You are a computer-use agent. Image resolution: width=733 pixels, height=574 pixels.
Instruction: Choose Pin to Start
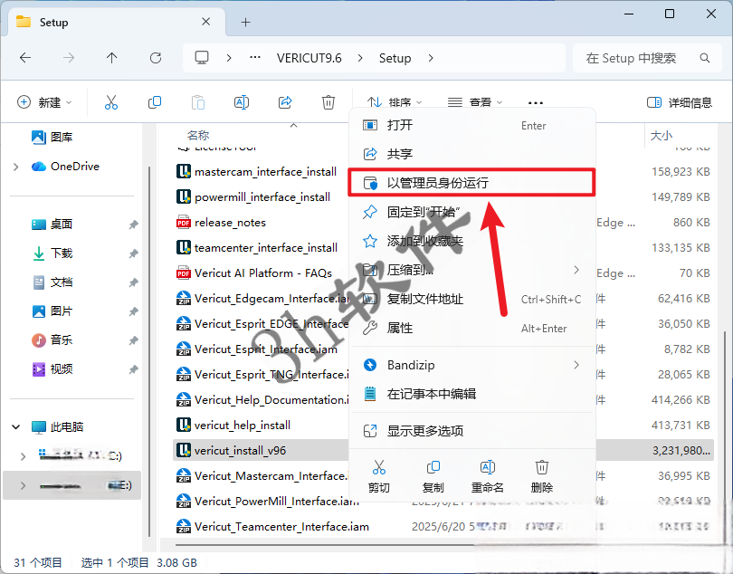click(x=472, y=212)
